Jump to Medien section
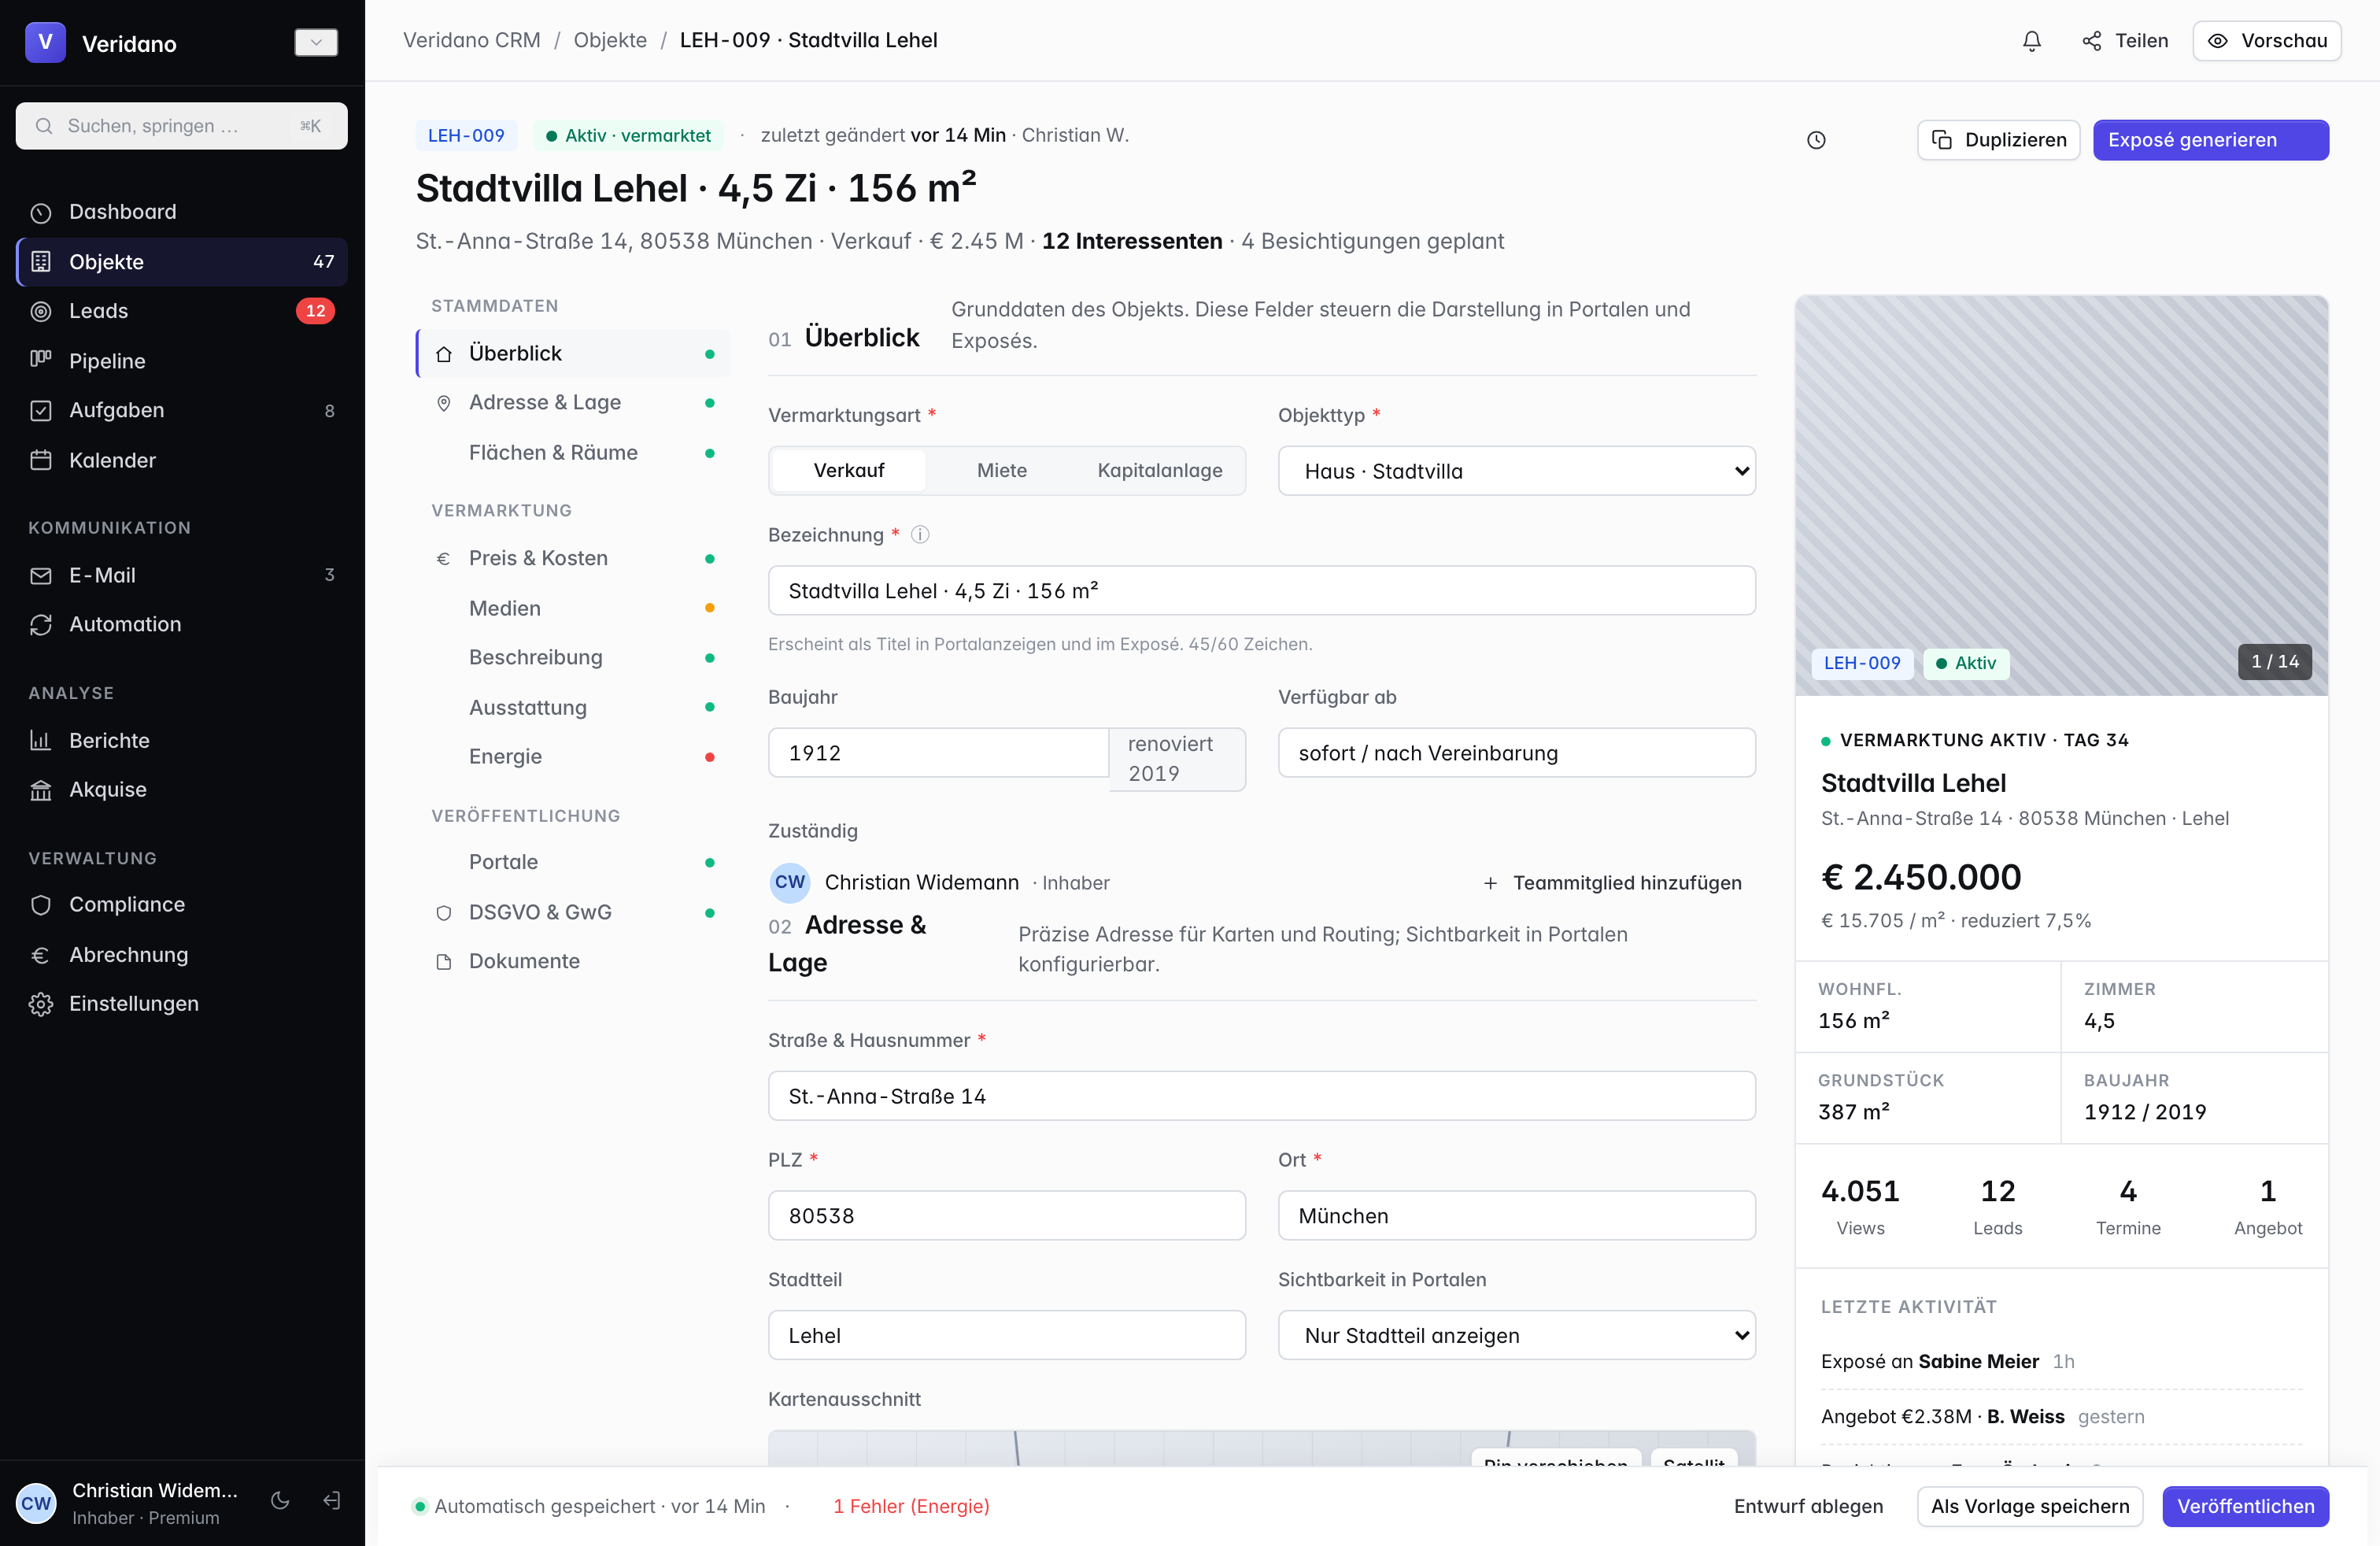 (x=573, y=608)
